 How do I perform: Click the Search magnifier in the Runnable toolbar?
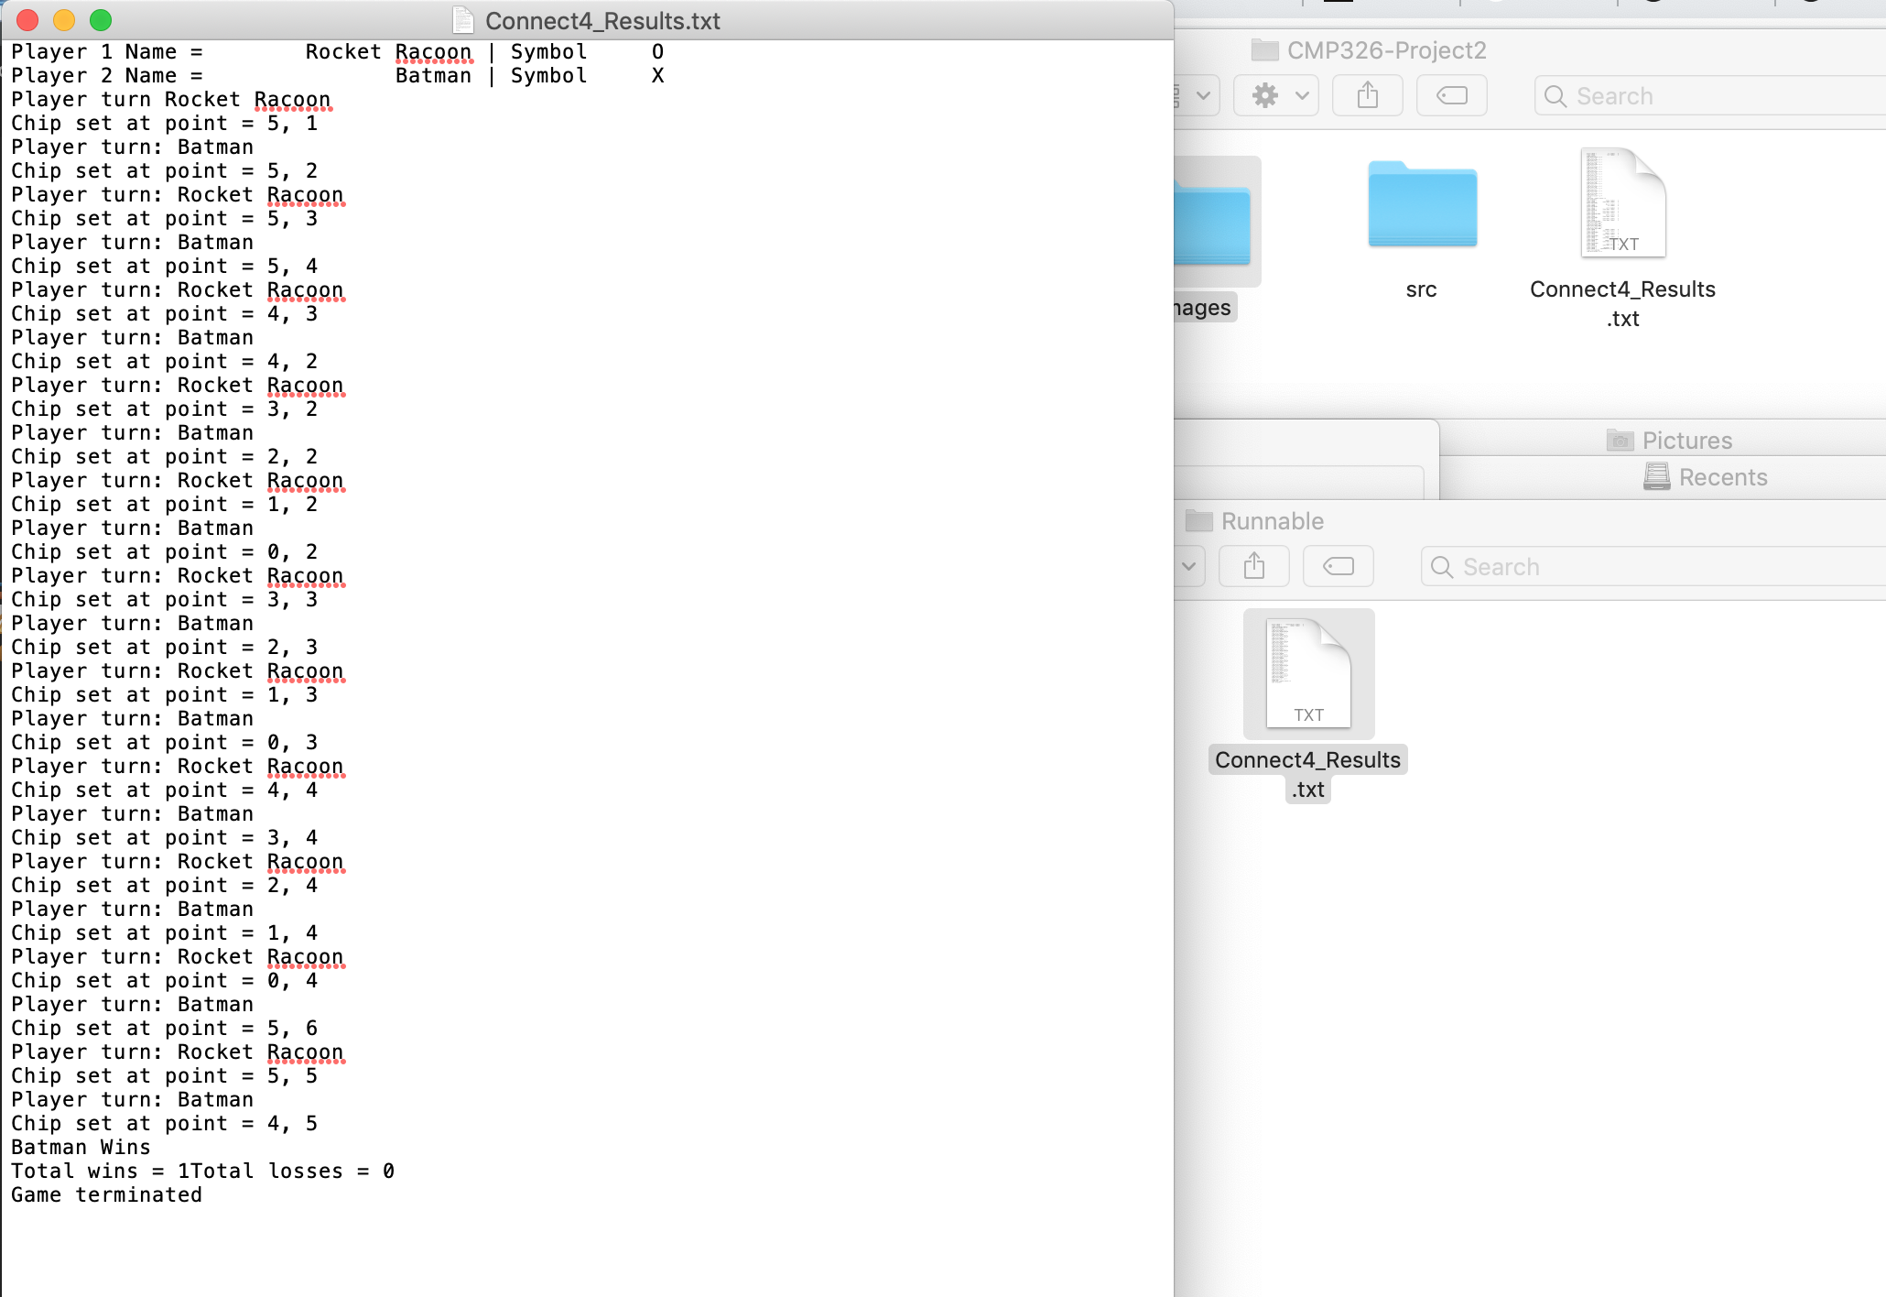[1442, 566]
